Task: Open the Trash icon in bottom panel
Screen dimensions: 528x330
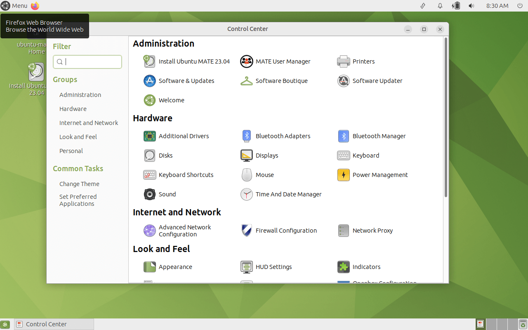Action: pos(522,324)
